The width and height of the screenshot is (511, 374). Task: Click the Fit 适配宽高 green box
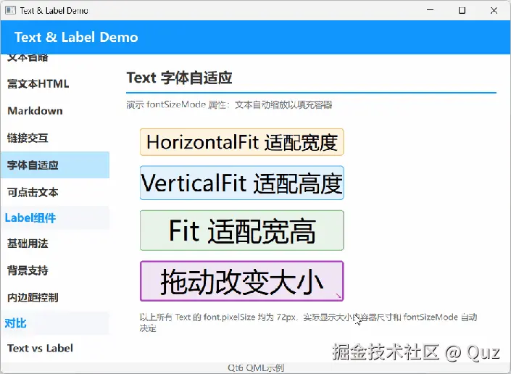point(242,230)
